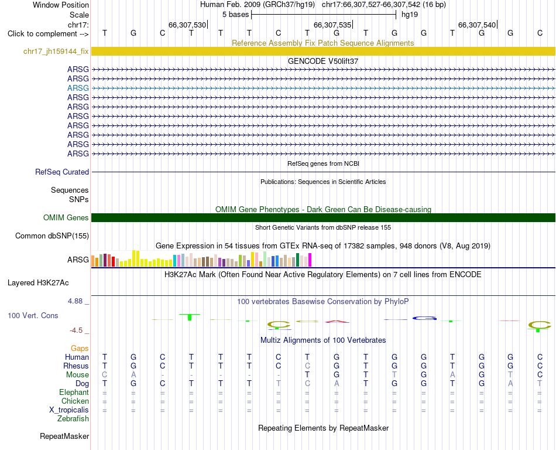Click the RefSeq Curated horizontal intron line
This screenshot has width=556, height=450.
click(x=323, y=172)
